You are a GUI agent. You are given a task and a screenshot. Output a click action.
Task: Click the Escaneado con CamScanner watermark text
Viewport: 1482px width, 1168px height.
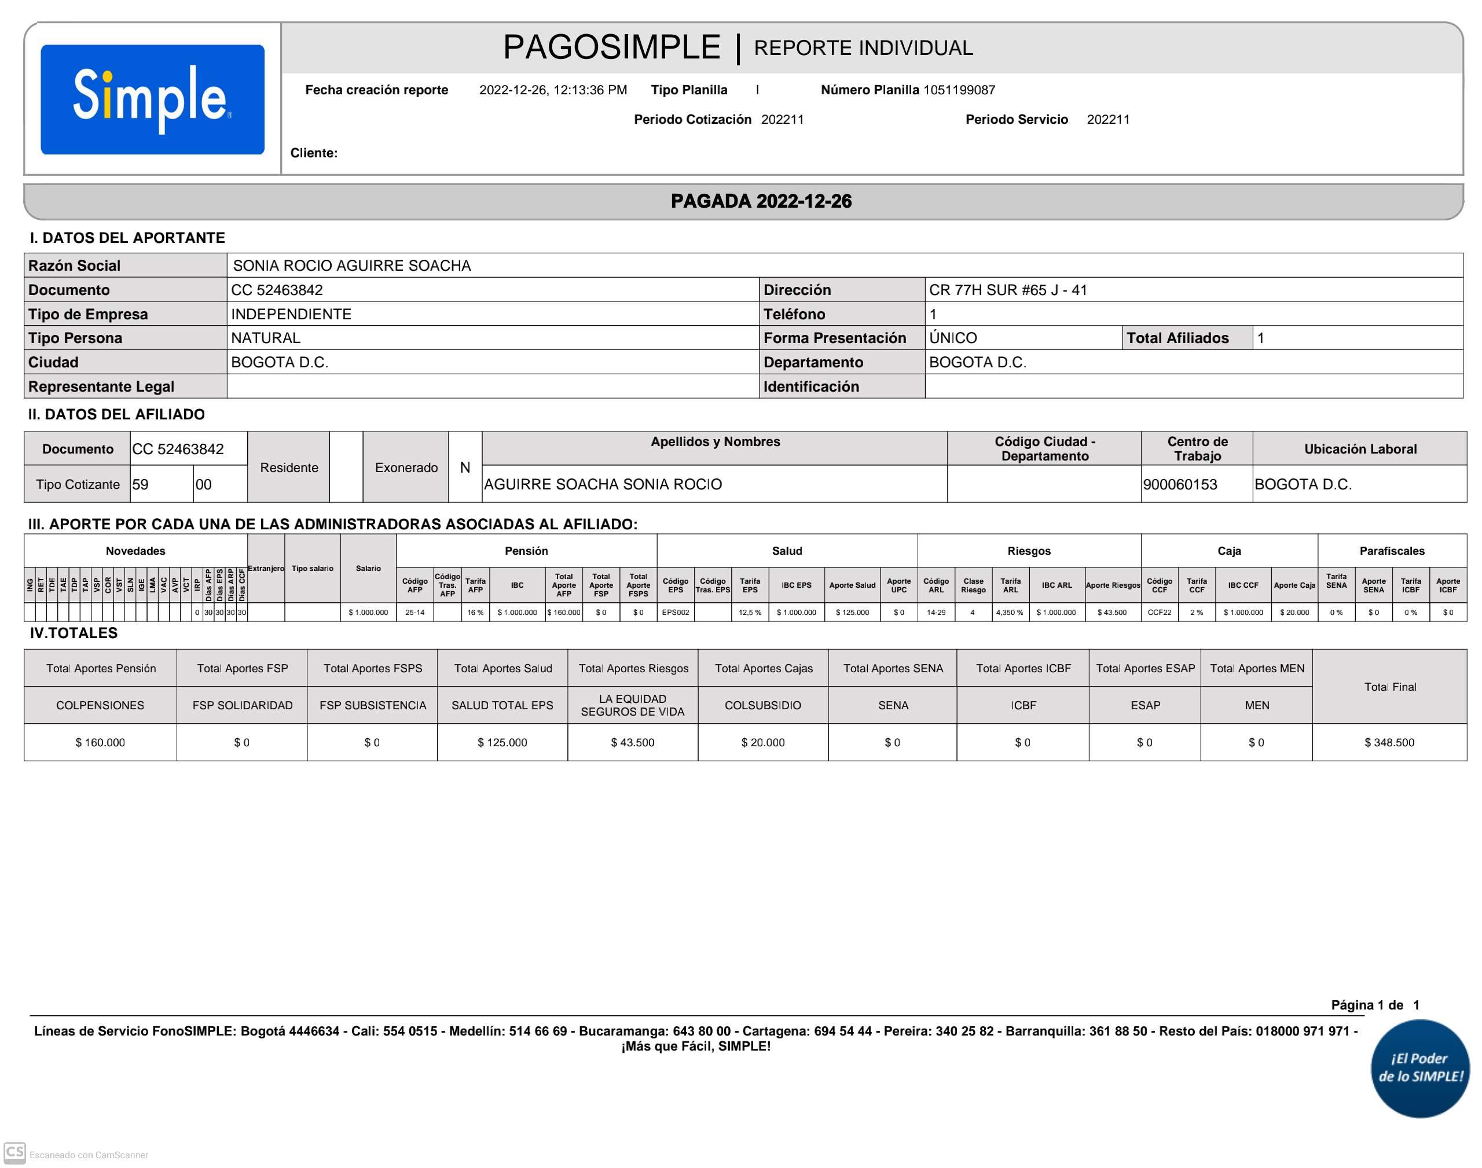88,1155
